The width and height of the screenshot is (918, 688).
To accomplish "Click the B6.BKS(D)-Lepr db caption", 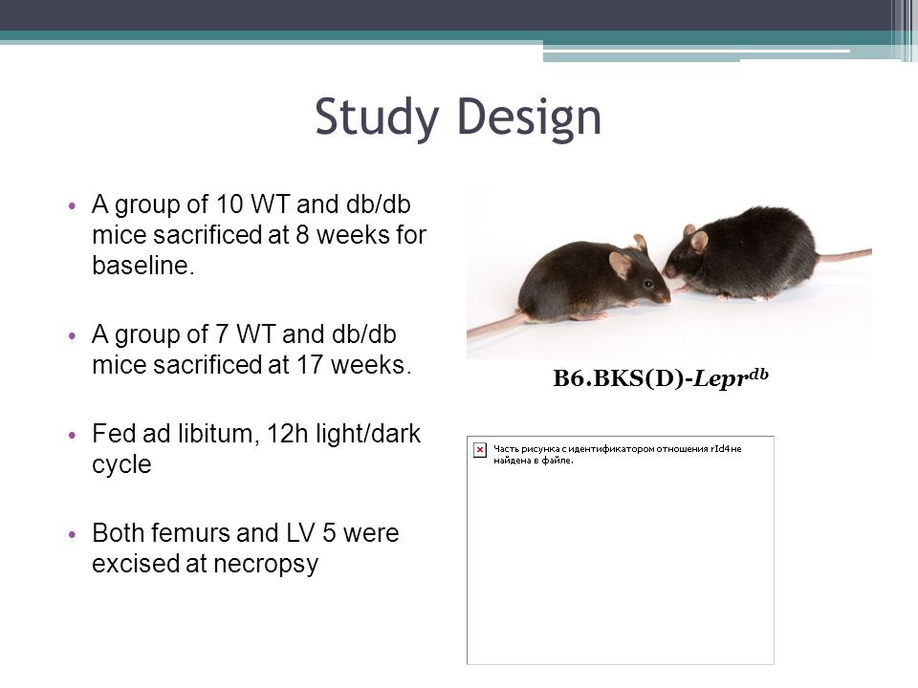I will click(x=661, y=378).
